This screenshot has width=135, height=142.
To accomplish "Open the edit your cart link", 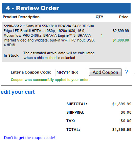I will coord(18,92).
